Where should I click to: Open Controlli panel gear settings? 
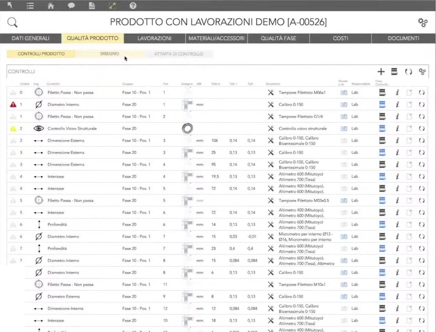point(422,72)
